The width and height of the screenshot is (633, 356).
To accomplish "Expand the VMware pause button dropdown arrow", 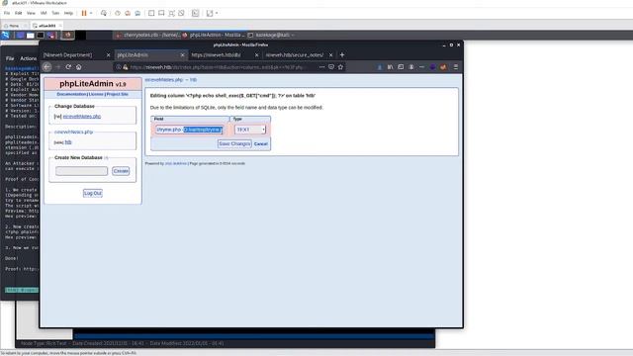I will [x=91, y=13].
